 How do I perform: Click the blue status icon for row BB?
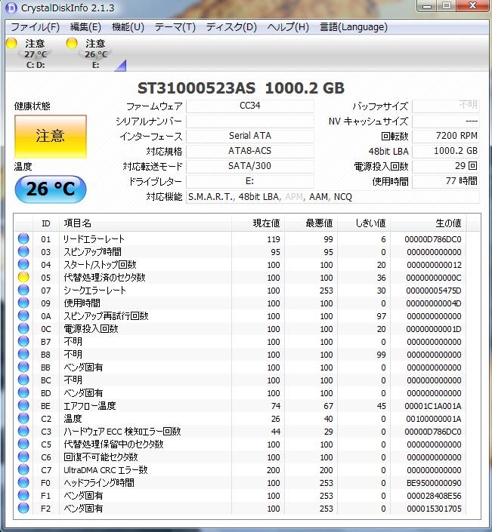pos(23,367)
